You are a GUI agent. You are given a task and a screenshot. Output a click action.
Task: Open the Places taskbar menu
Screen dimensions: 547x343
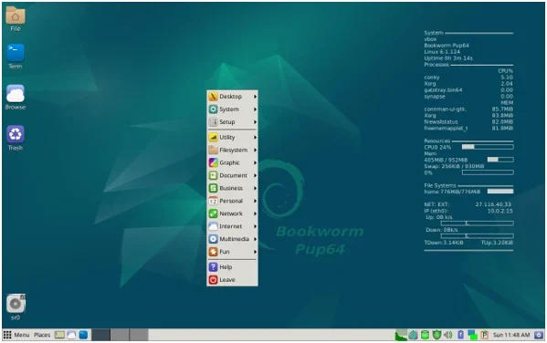pos(42,335)
